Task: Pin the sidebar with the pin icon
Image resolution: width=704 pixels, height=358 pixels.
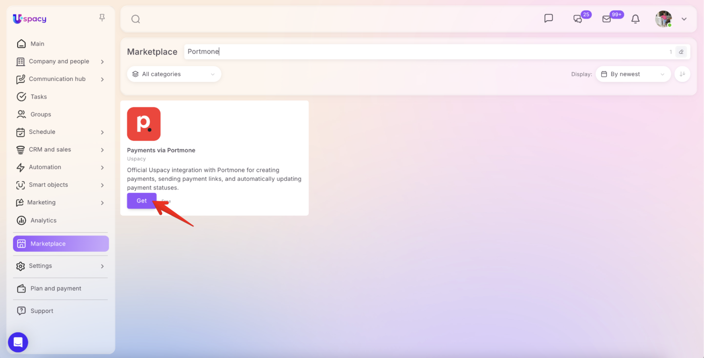Action: coord(102,18)
